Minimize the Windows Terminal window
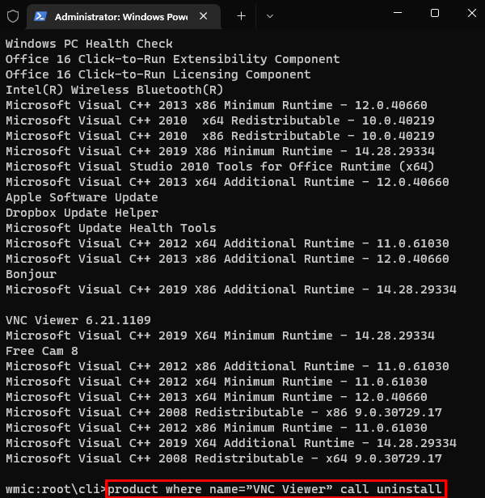This screenshot has height=498, width=485. point(398,13)
